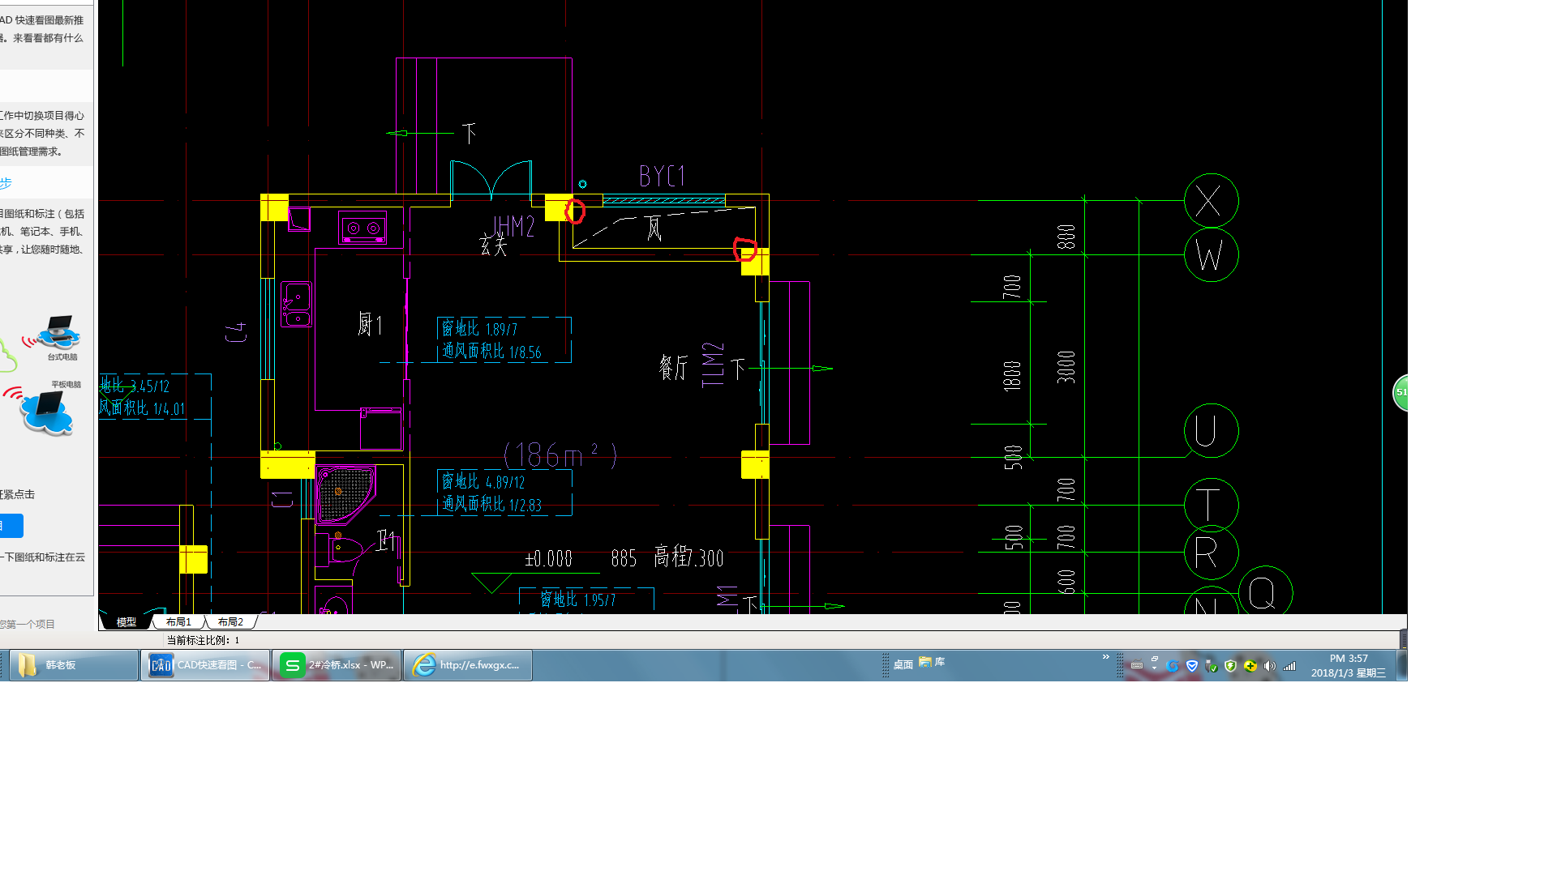
Task: Click the 餐厅 dining room label
Action: [x=673, y=367]
